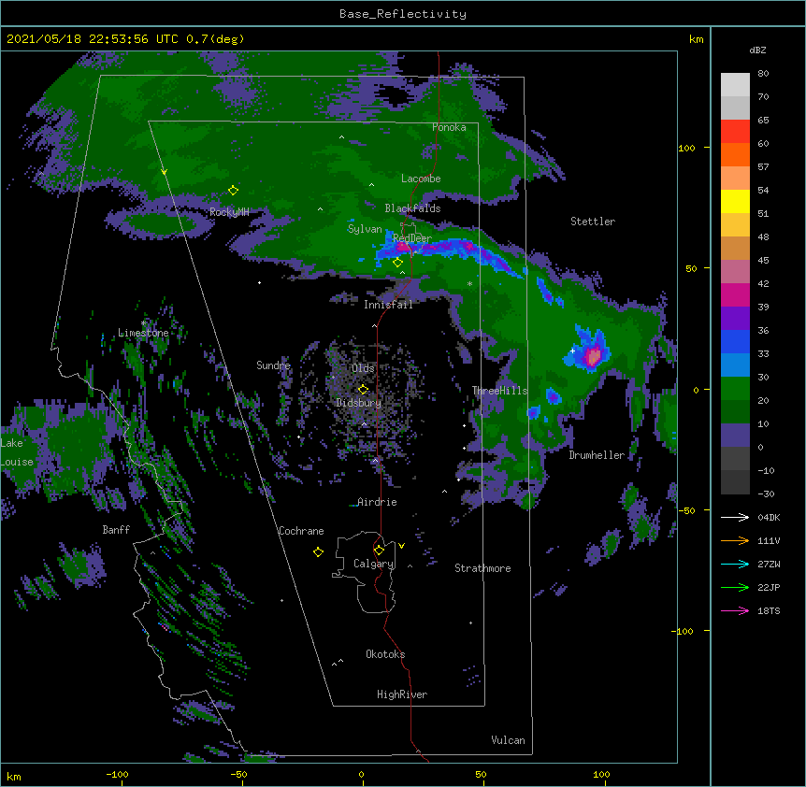This screenshot has width=806, height=787.
Task: Click the magenta reflectivity core at RedDeer
Action: (x=404, y=247)
